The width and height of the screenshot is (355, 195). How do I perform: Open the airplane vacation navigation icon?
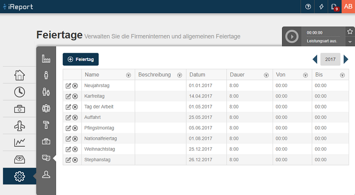[x=20, y=125]
